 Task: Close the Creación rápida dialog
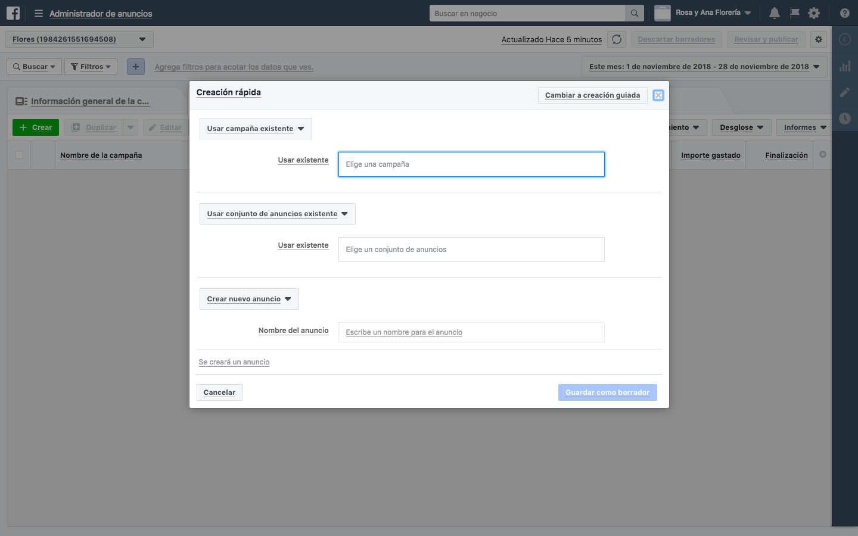pos(658,95)
